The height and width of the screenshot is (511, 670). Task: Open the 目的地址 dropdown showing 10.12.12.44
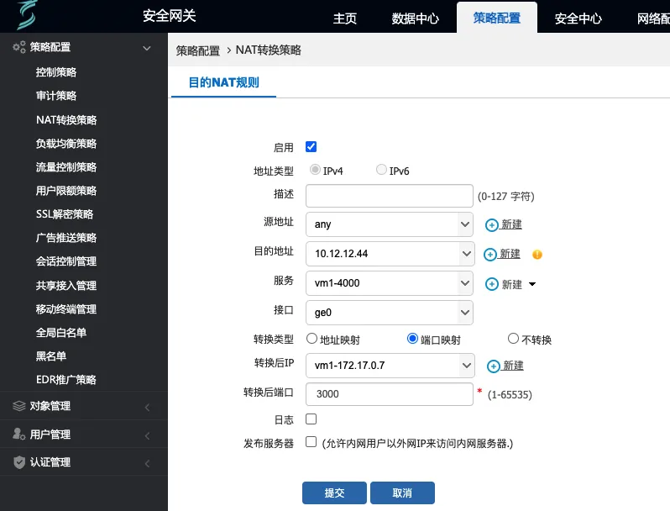pyautogui.click(x=390, y=254)
